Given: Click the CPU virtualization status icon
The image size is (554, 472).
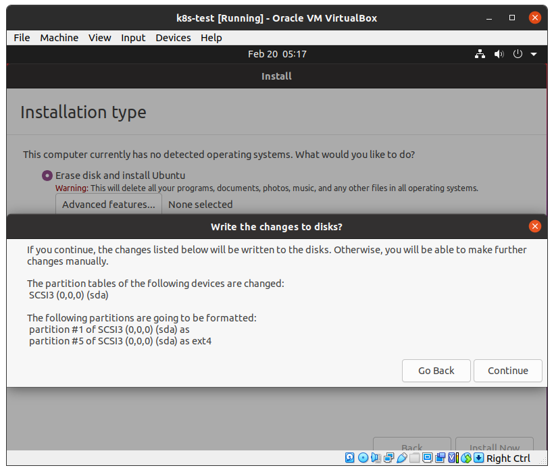Looking at the screenshot, I should (x=453, y=458).
